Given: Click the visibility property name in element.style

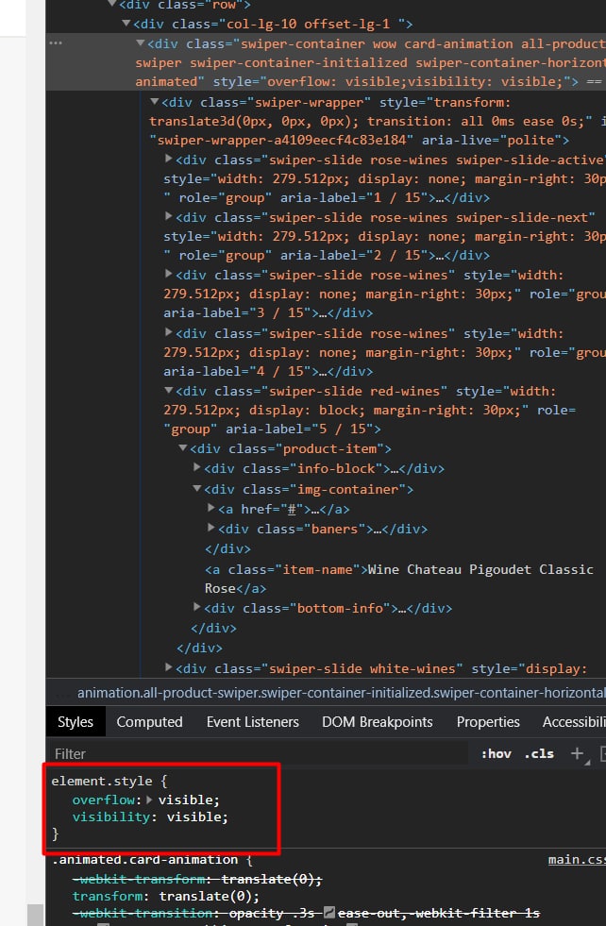Looking at the screenshot, I should tap(111, 817).
